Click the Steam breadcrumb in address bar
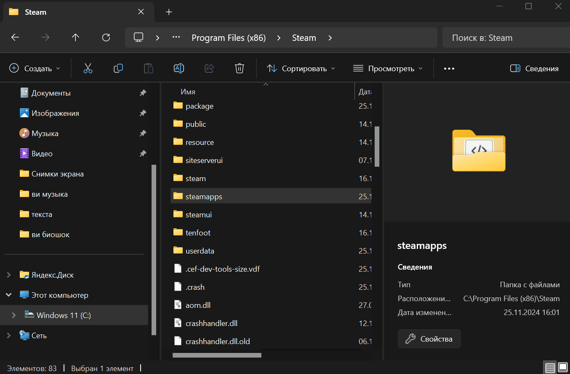570x374 pixels. (304, 37)
